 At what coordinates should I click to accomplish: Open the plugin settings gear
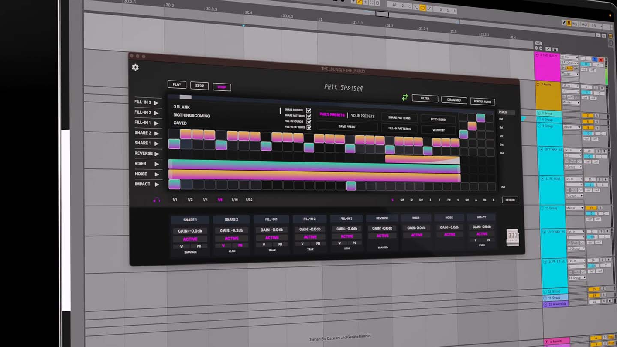click(x=135, y=67)
